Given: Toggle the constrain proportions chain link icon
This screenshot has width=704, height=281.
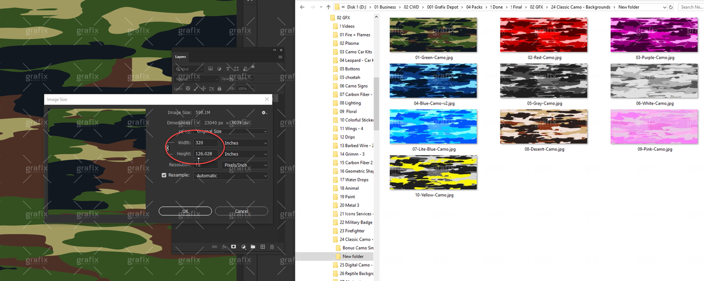Looking at the screenshot, I should [168, 148].
